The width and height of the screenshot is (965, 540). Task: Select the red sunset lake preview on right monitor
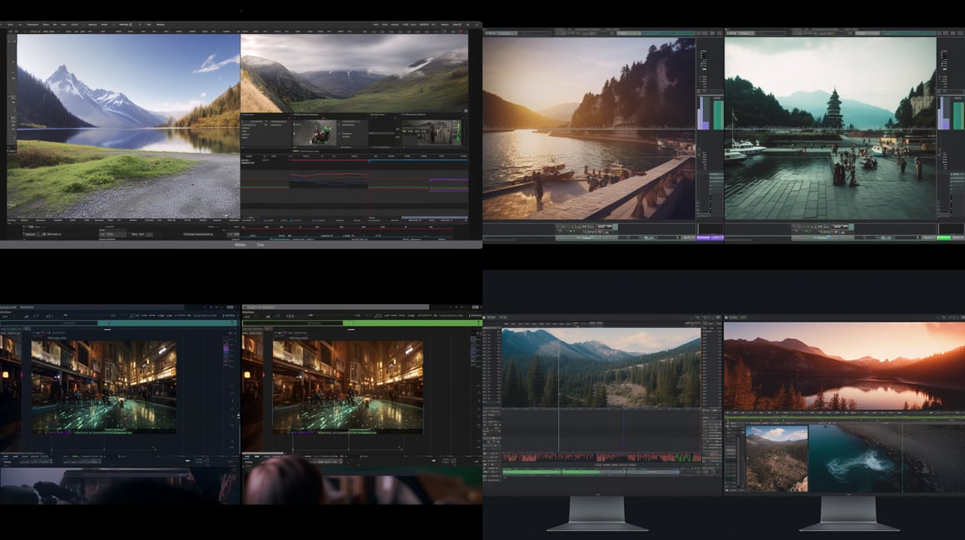[844, 366]
